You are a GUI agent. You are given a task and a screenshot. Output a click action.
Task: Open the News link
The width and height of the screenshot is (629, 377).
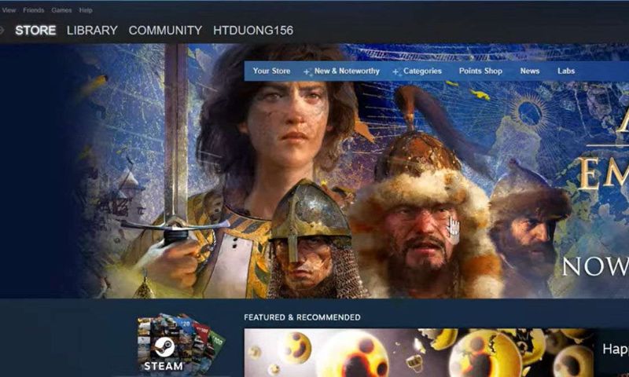point(529,71)
